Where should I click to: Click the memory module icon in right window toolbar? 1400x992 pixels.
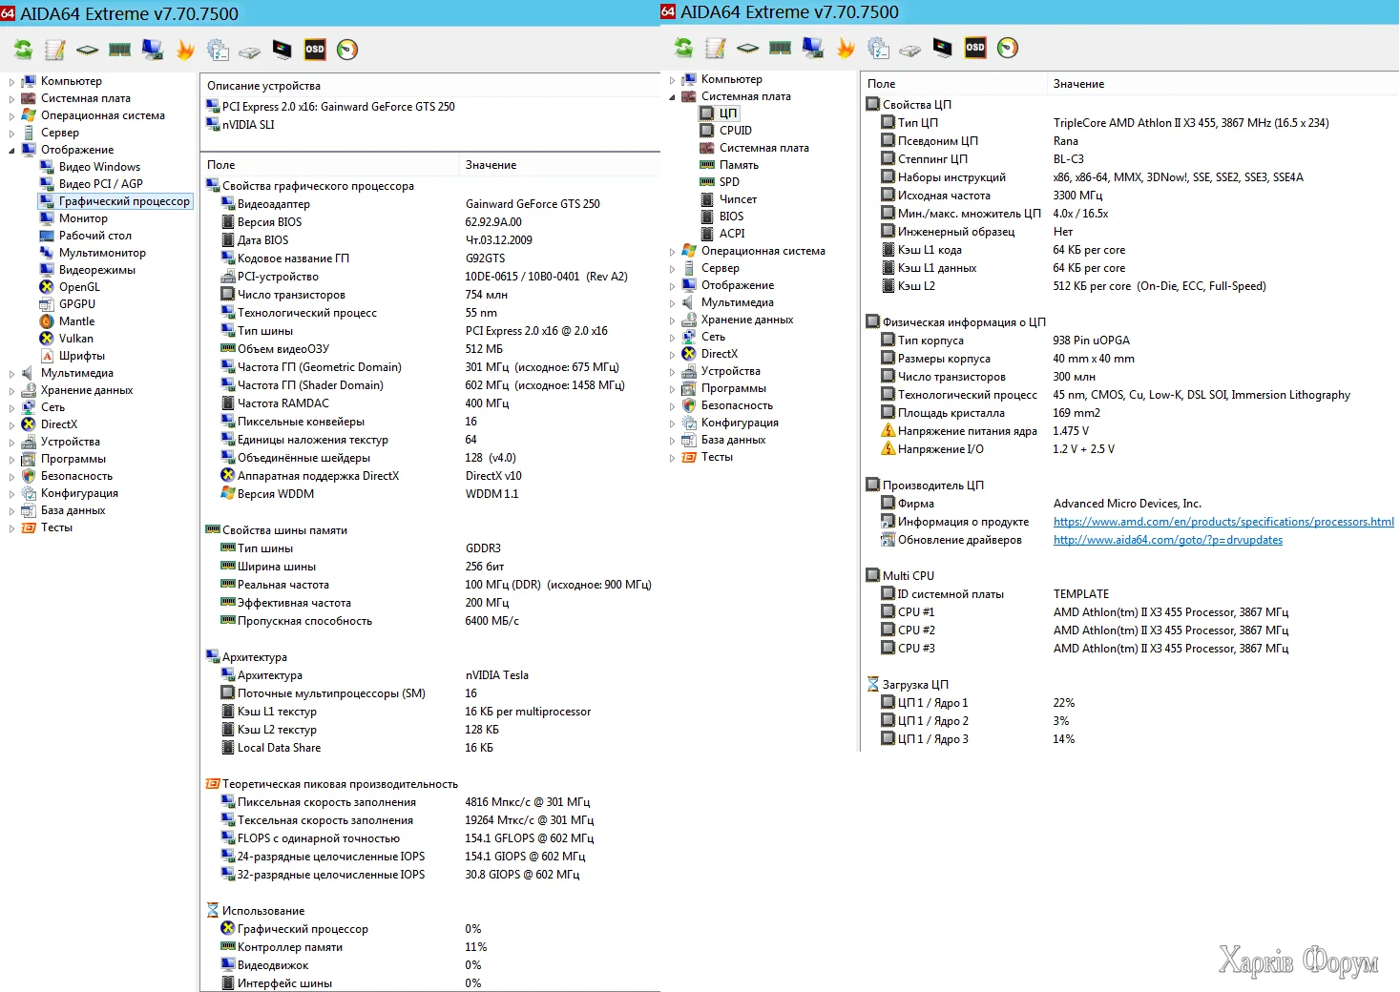tap(781, 48)
